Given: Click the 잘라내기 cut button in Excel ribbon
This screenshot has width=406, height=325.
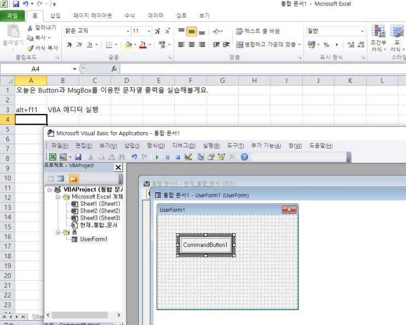Looking at the screenshot, I should tap(42, 27).
